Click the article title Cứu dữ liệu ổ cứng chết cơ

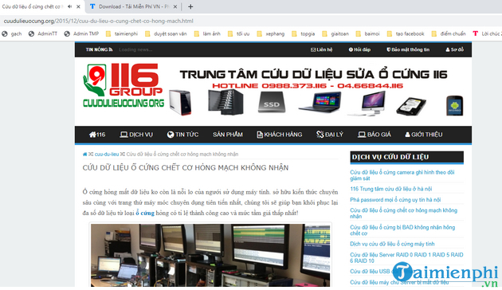point(186,168)
